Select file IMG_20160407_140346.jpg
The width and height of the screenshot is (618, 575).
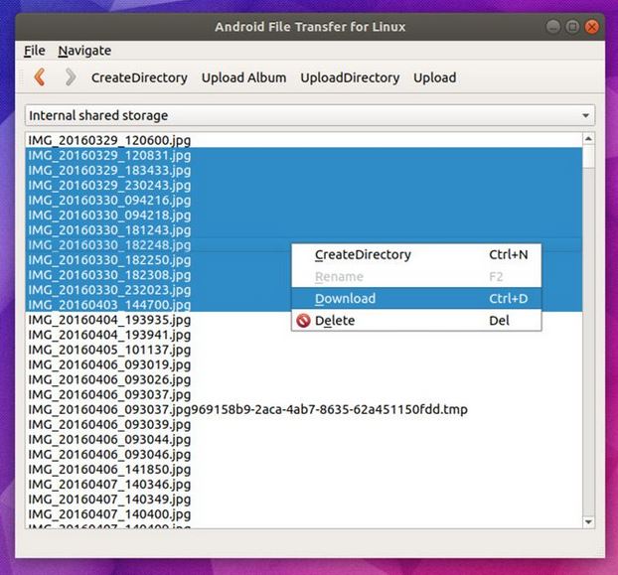pyautogui.click(x=303, y=485)
